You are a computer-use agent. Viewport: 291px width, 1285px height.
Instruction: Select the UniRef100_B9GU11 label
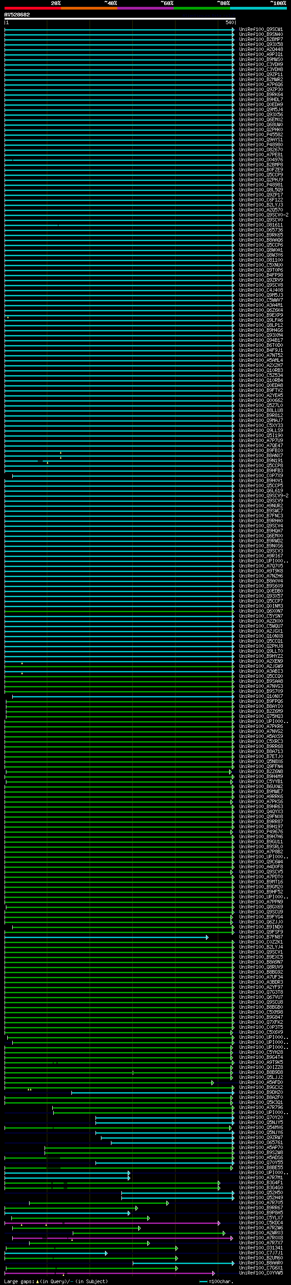(261, 841)
